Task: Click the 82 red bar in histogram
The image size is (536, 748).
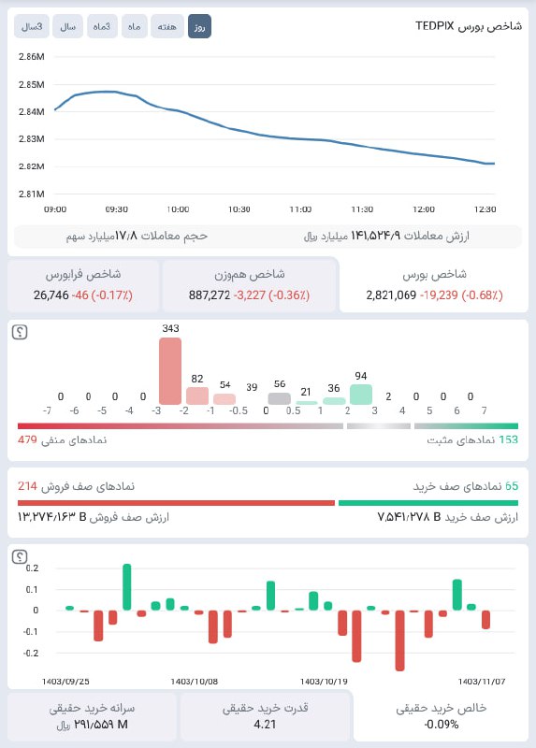Action: (197, 396)
